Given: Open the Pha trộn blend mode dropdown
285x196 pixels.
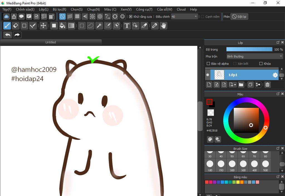Looking at the screenshot, I should 254,56.
